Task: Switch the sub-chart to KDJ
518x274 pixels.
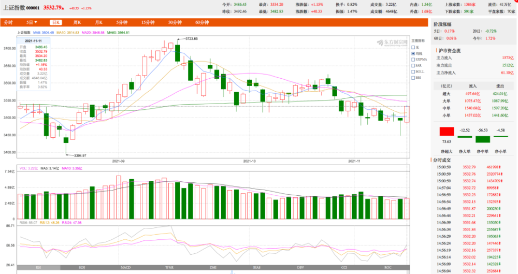Action: pos(82,267)
